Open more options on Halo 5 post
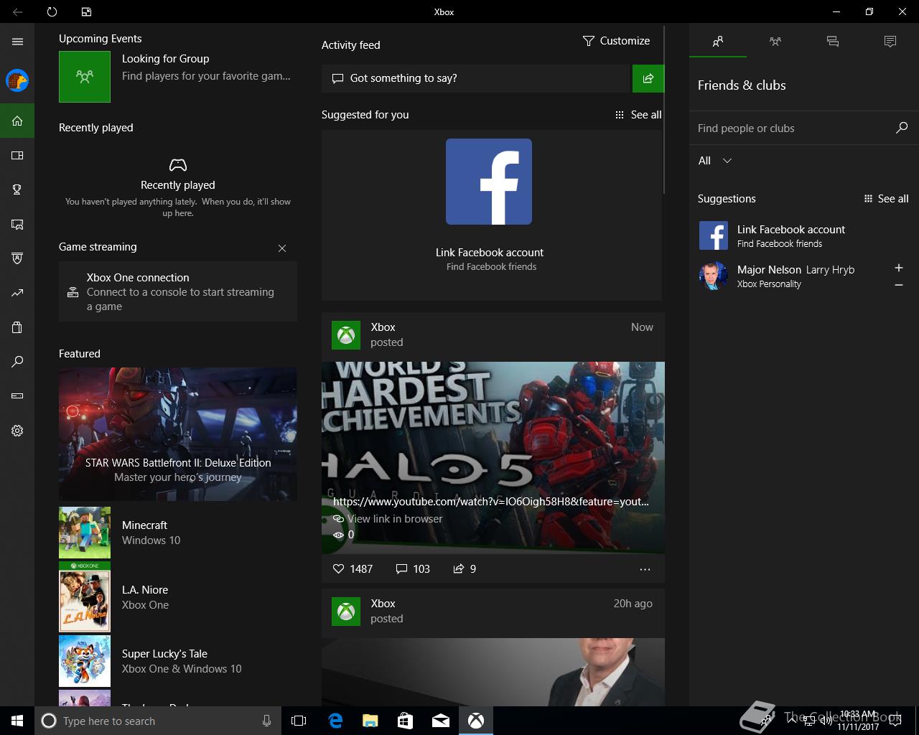This screenshot has width=919, height=735. [x=645, y=569]
